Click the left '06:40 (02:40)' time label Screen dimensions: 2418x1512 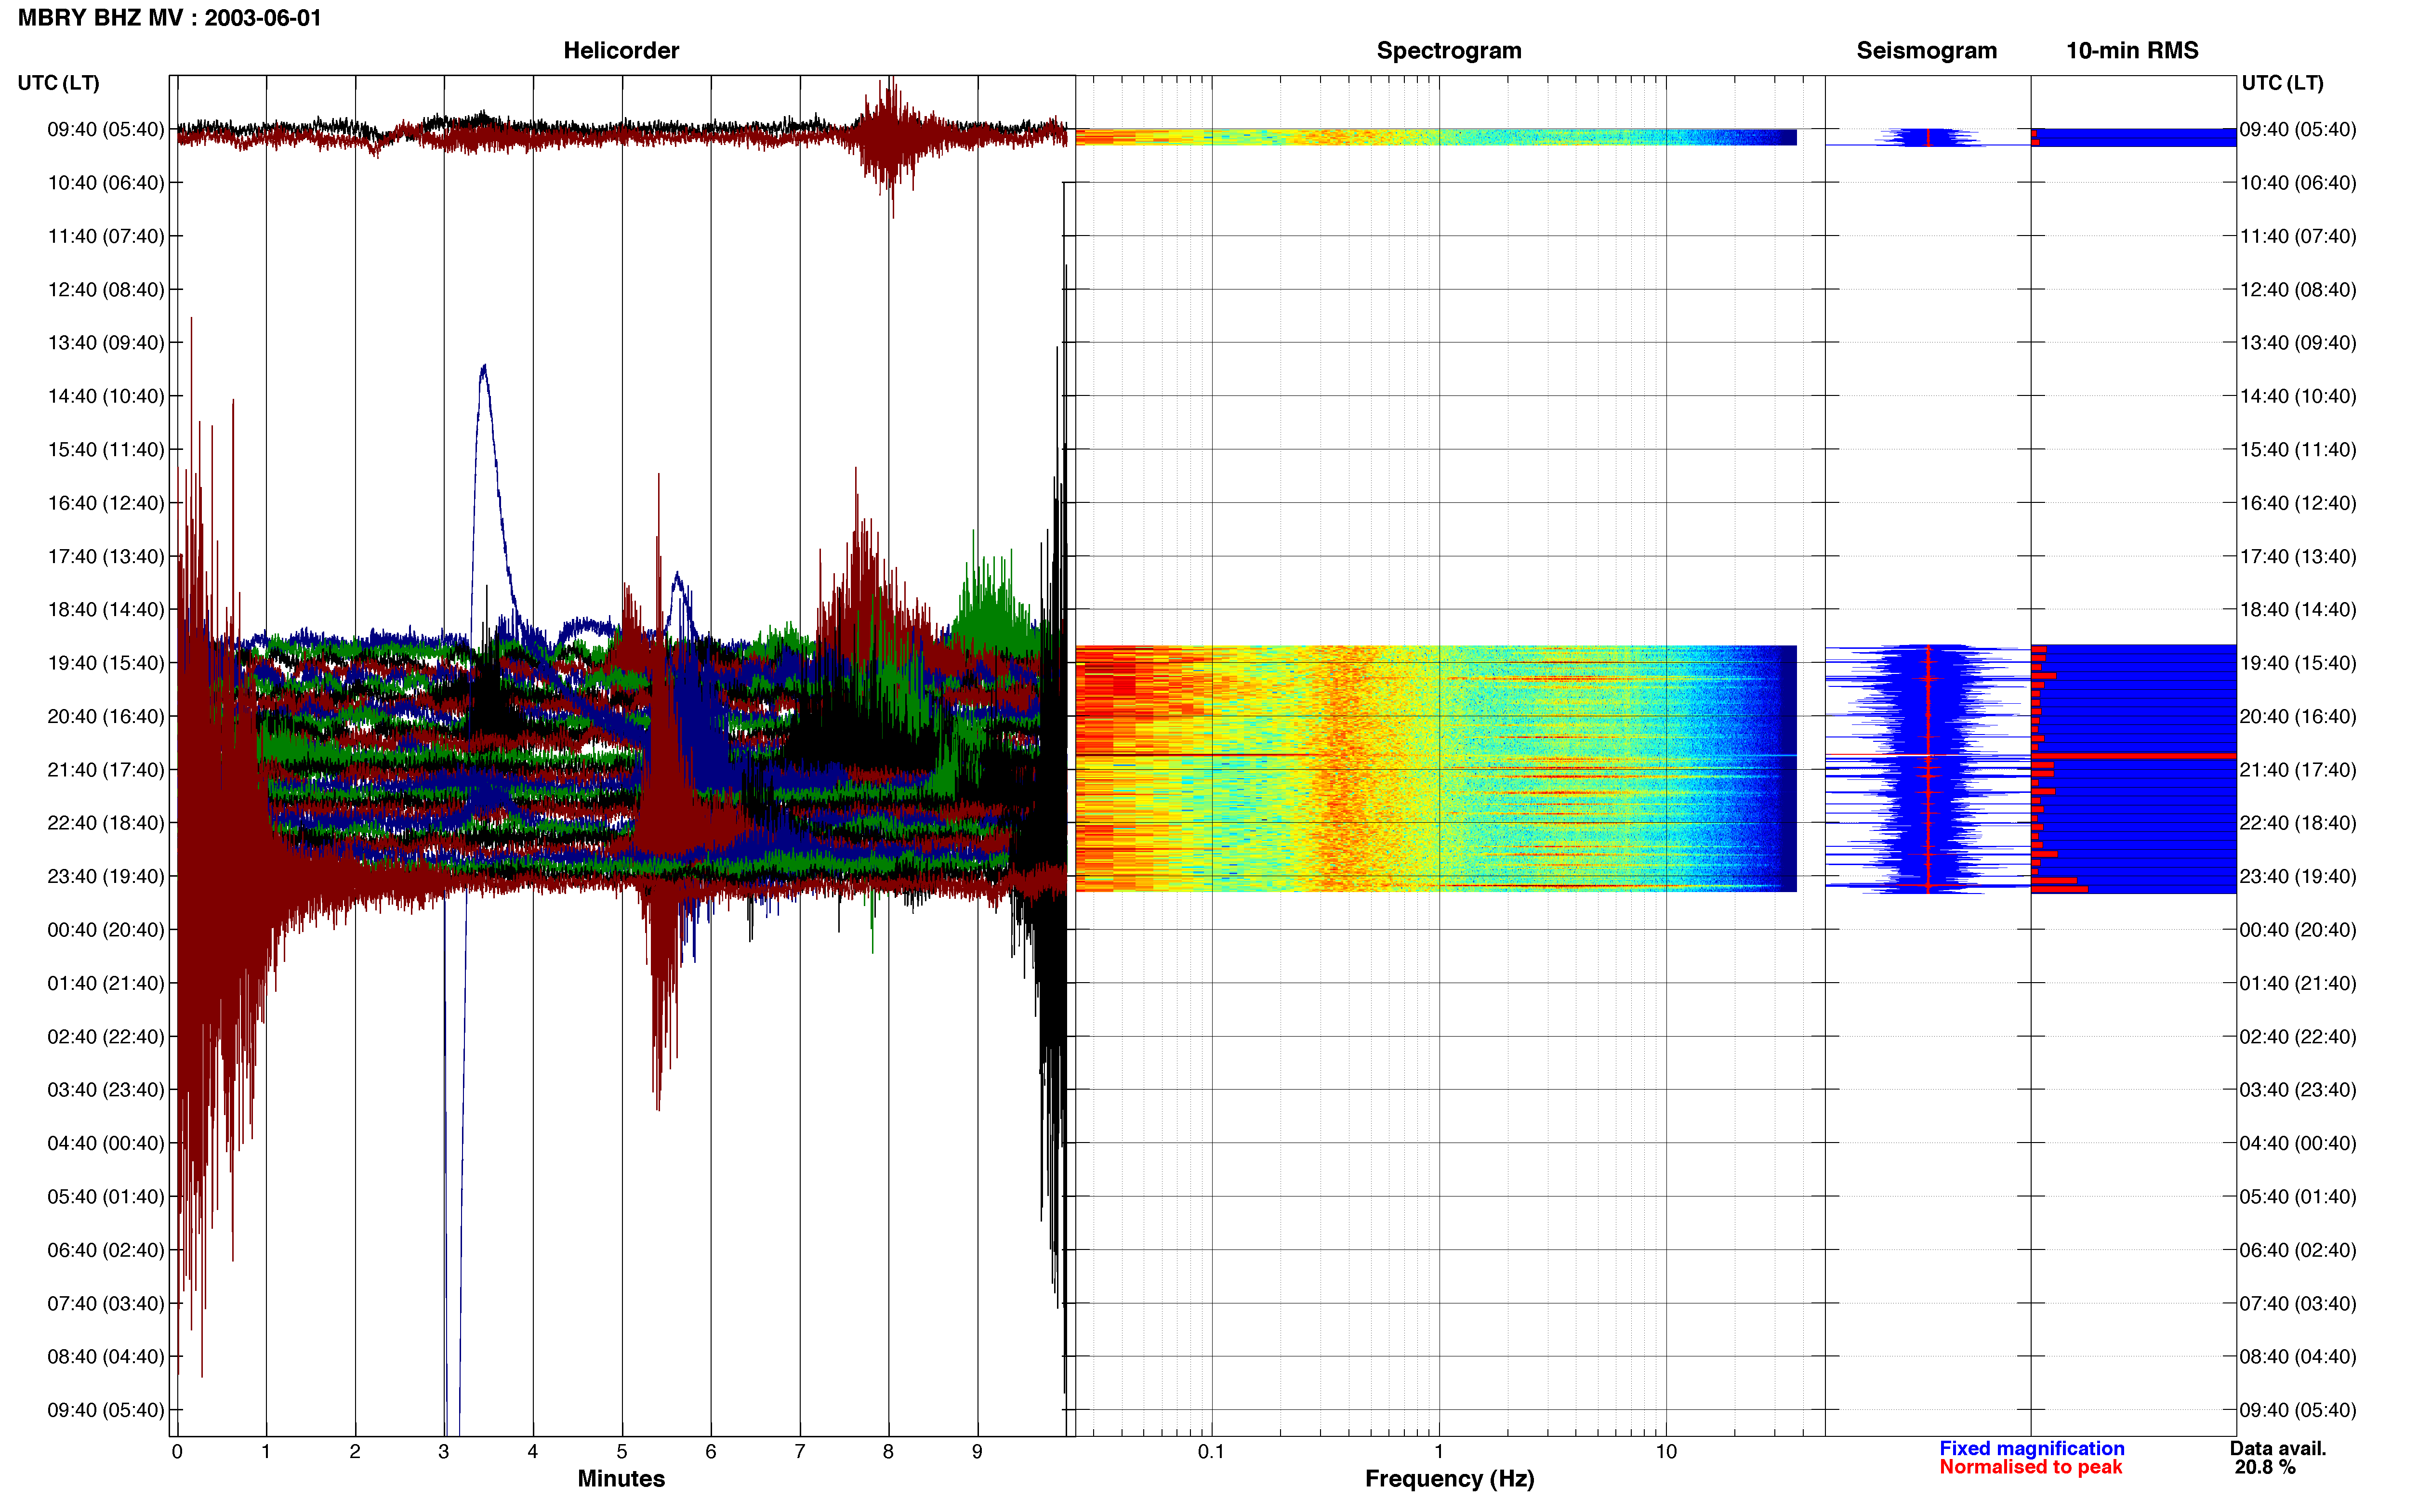pyautogui.click(x=106, y=1250)
